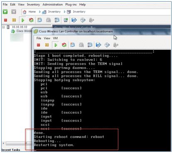Click the Reset button in console window toolbar
172x153 pixels.
[64, 45]
